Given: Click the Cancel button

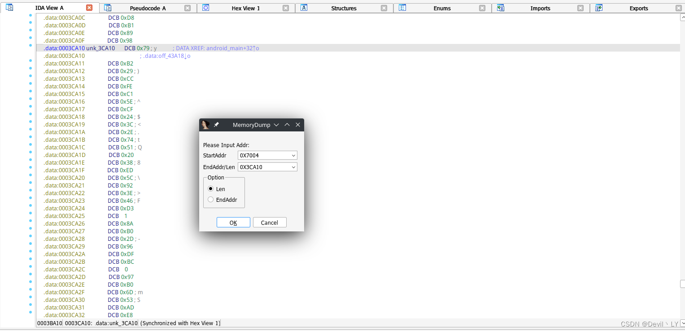Looking at the screenshot, I should [270, 222].
